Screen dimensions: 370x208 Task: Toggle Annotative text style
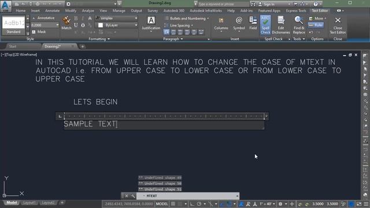tap(43, 18)
